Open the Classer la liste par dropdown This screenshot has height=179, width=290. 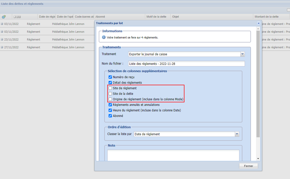tap(237, 134)
